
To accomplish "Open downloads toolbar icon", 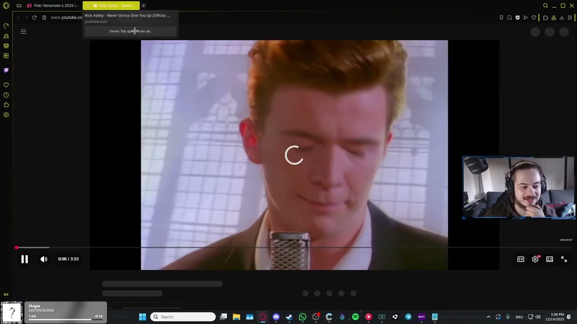I will click(562, 18).
